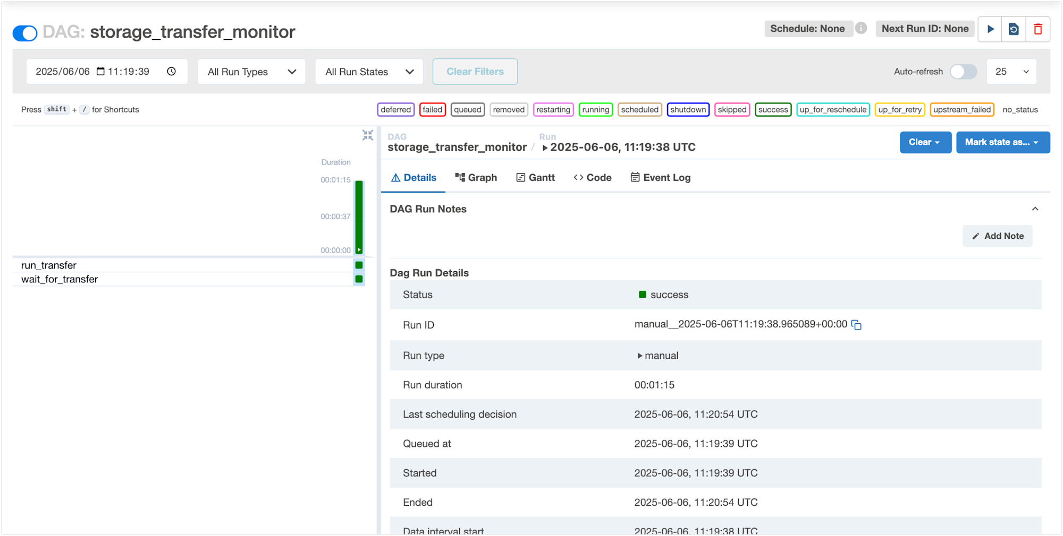Image resolution: width=1063 pixels, height=536 pixels.
Task: Click the Clear Filters button
Action: pos(475,72)
